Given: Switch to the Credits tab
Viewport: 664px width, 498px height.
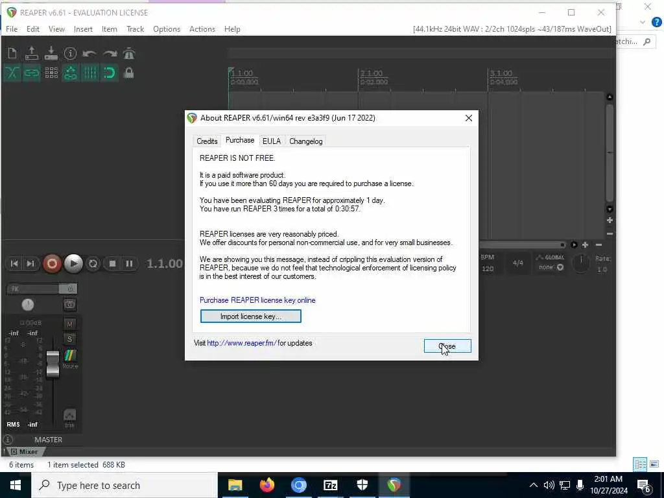Looking at the screenshot, I should pos(207,141).
